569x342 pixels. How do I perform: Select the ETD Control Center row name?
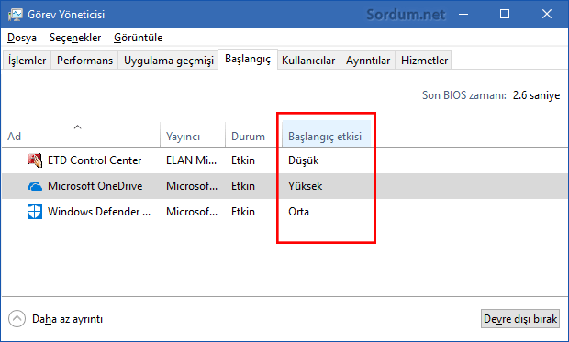tap(95, 160)
